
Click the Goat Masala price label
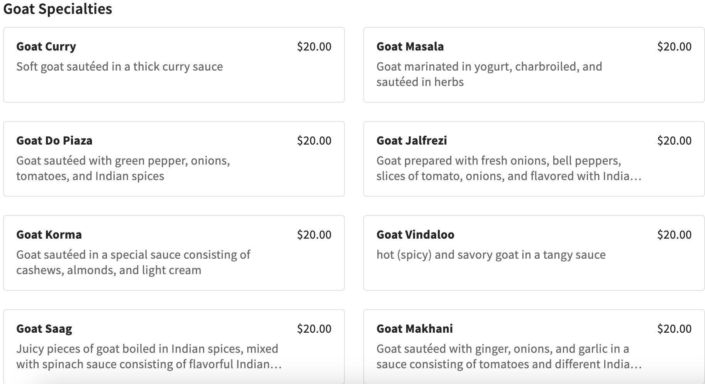click(x=674, y=47)
